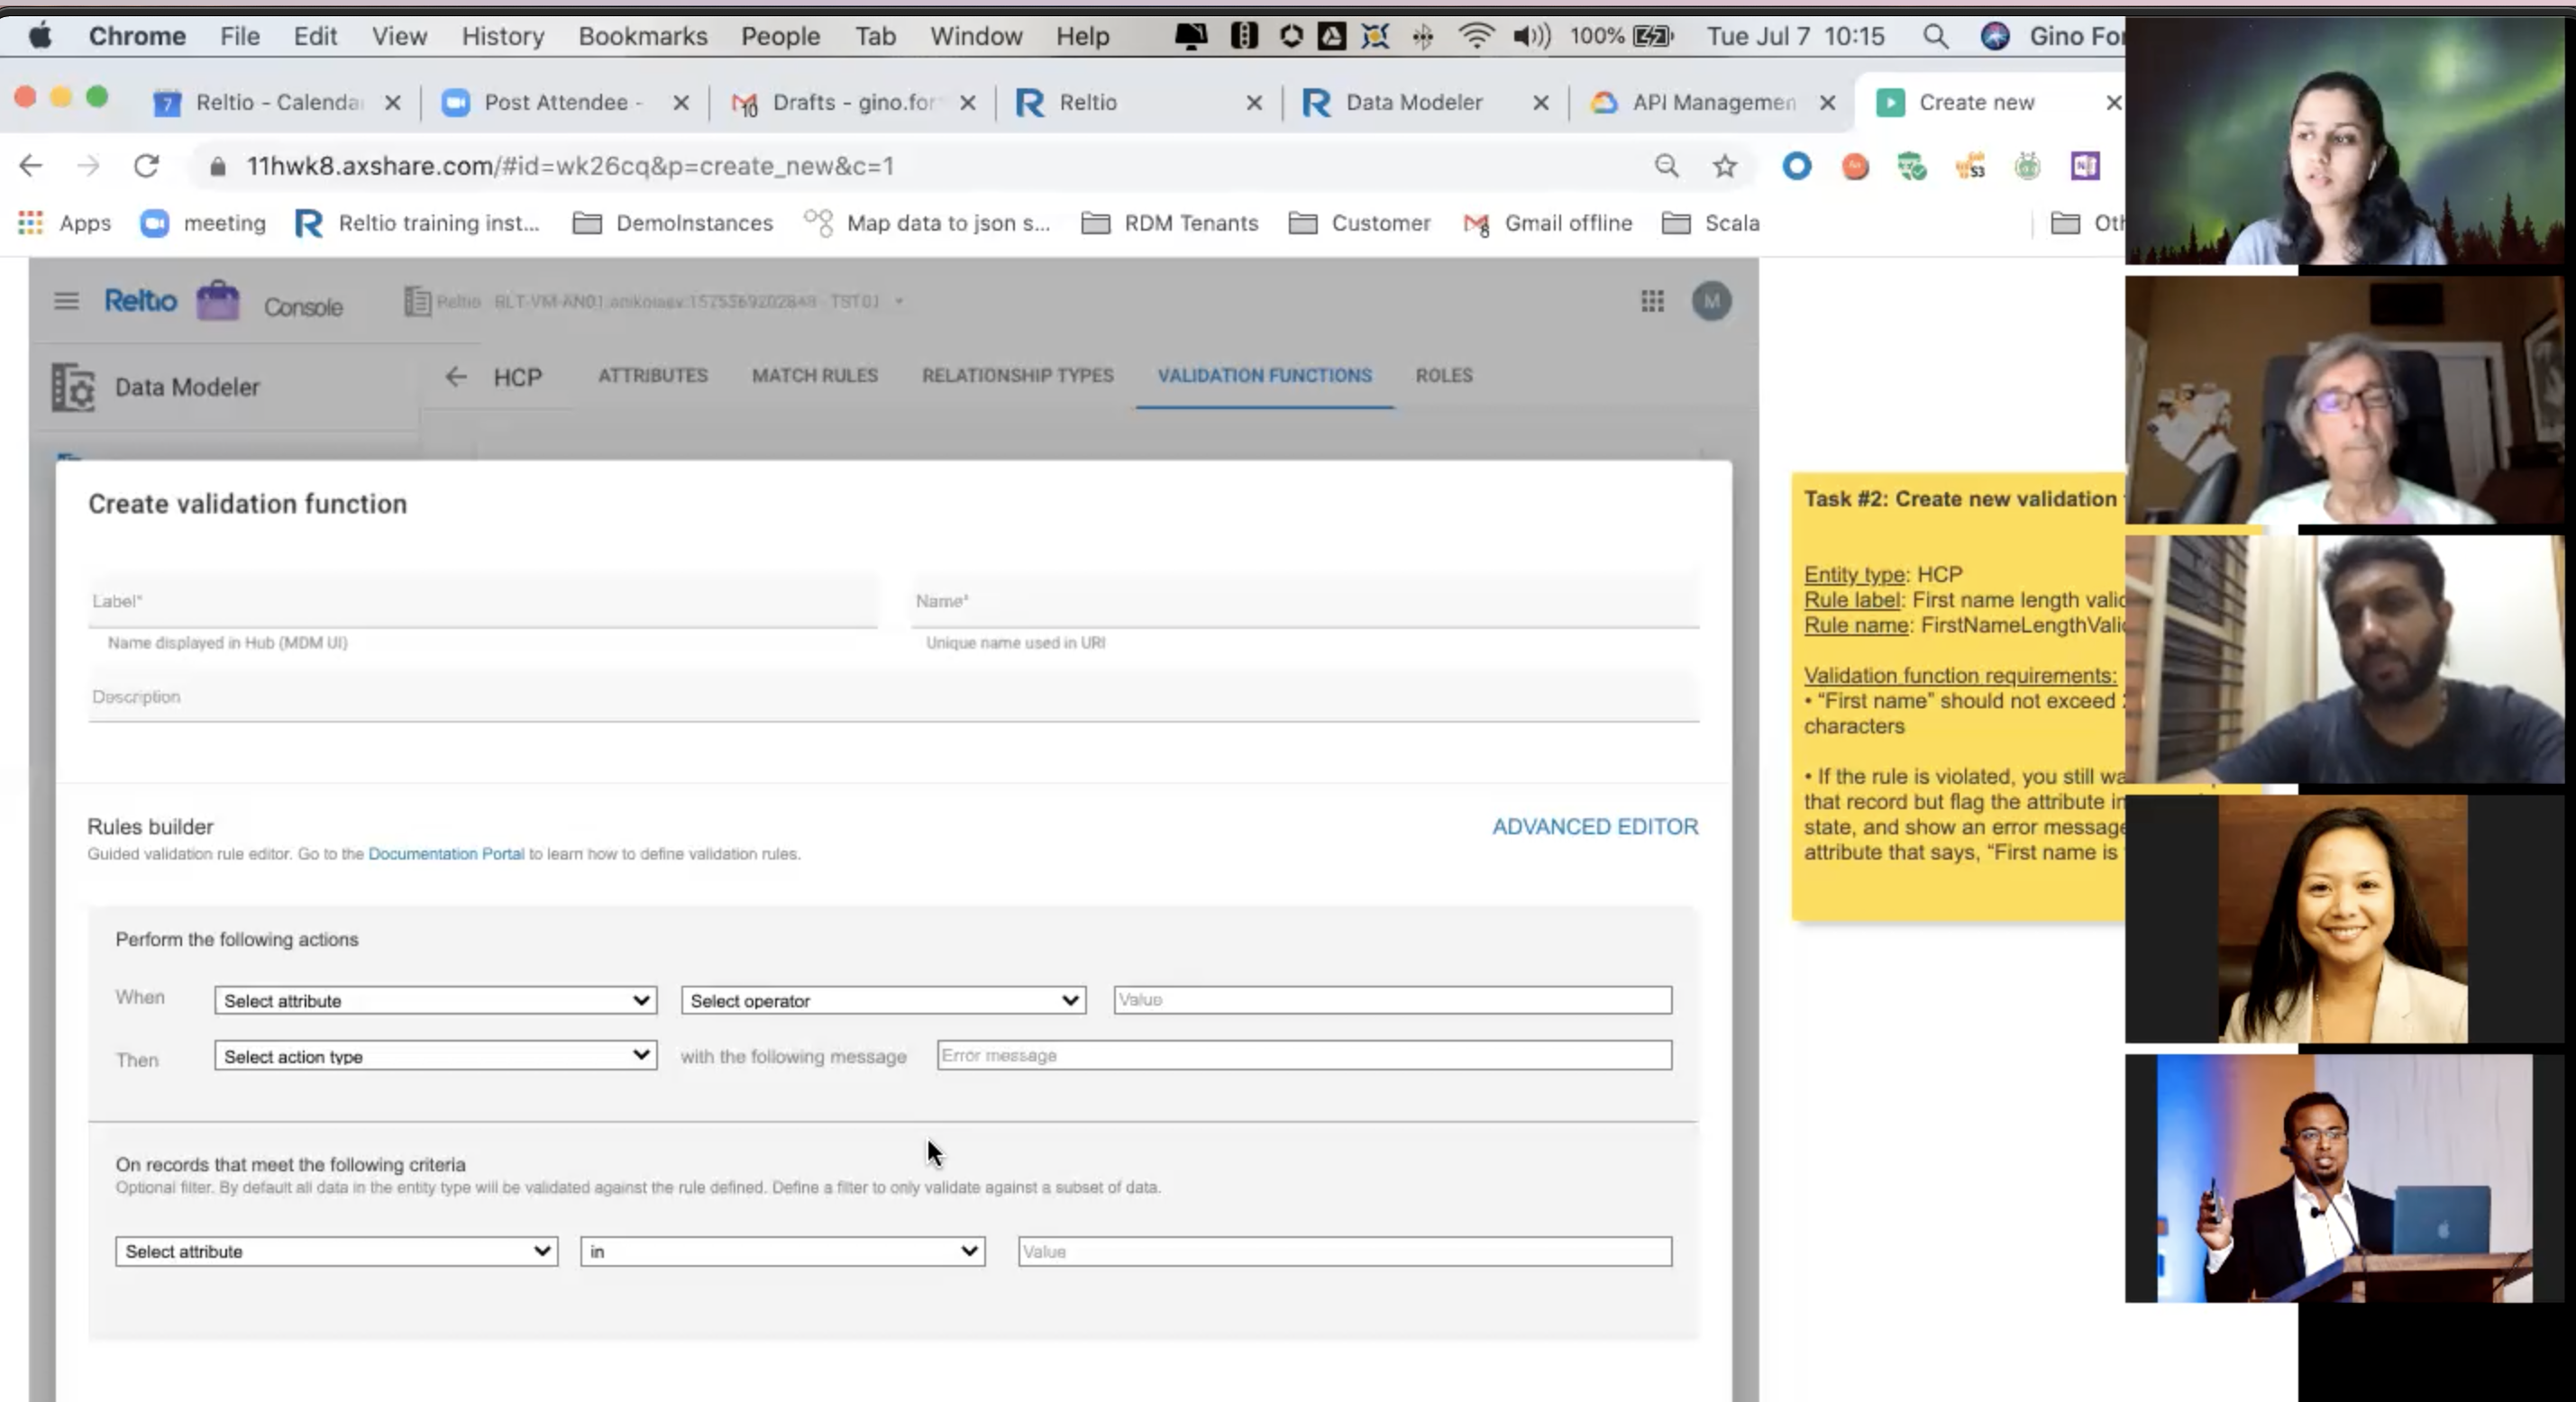Click the Error message input field
This screenshot has width=2576, height=1402.
(x=1304, y=1055)
